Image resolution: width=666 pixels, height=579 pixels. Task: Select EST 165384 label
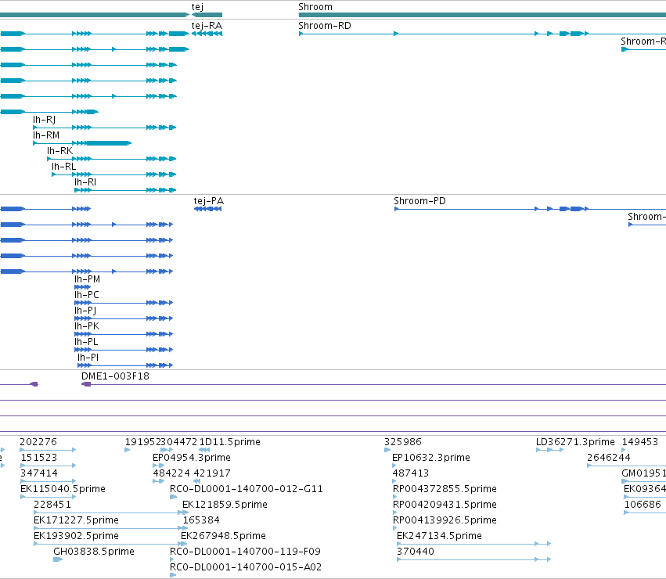click(201, 520)
